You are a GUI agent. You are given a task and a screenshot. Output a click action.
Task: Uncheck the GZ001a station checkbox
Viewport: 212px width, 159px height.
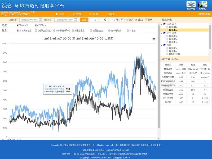[x=17, y=25]
